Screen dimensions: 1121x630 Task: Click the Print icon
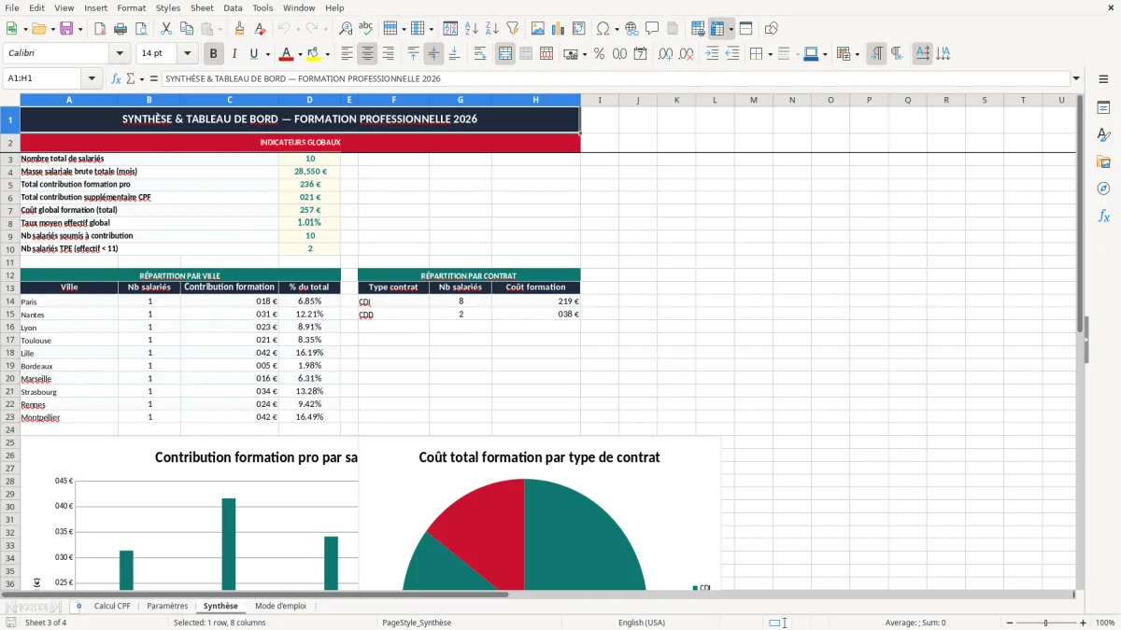pos(121,29)
